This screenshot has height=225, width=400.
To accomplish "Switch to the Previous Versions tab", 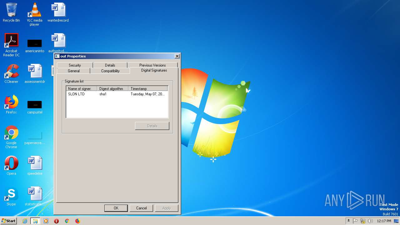I will (152, 65).
